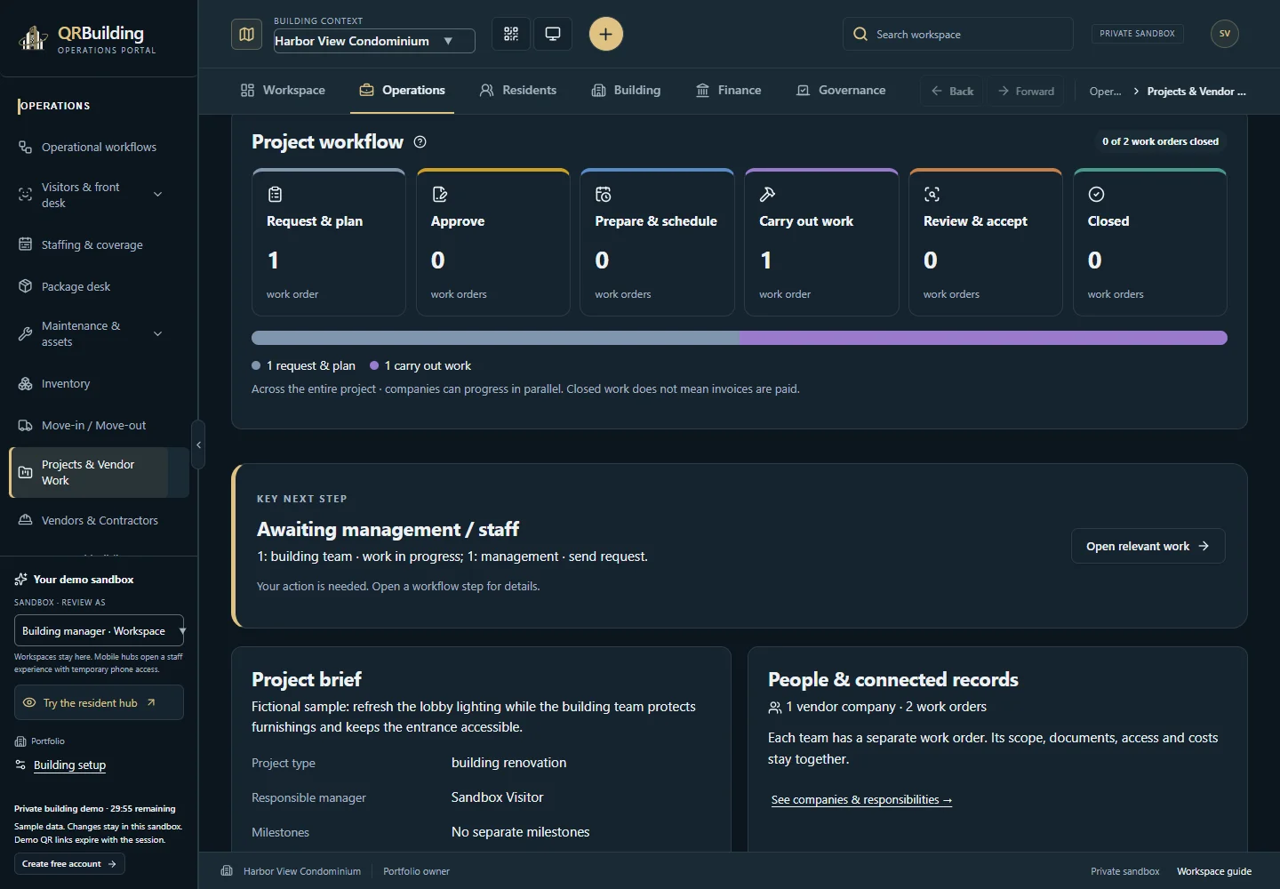Click the Search workspace field

(x=957, y=34)
